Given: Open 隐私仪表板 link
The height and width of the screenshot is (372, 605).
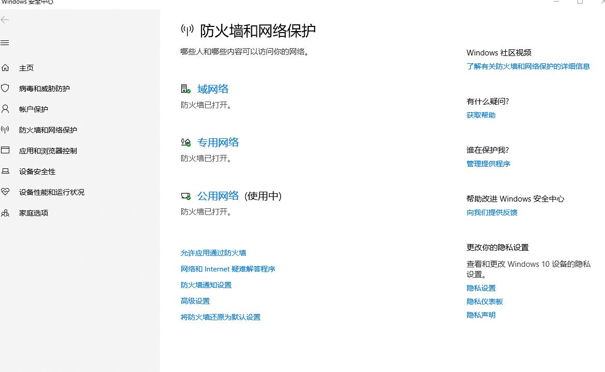Looking at the screenshot, I should 485,302.
